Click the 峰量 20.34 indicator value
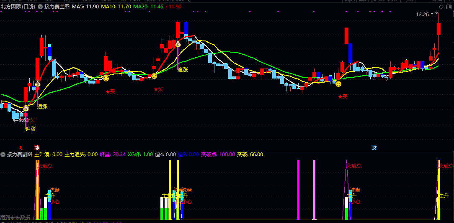 112,155
